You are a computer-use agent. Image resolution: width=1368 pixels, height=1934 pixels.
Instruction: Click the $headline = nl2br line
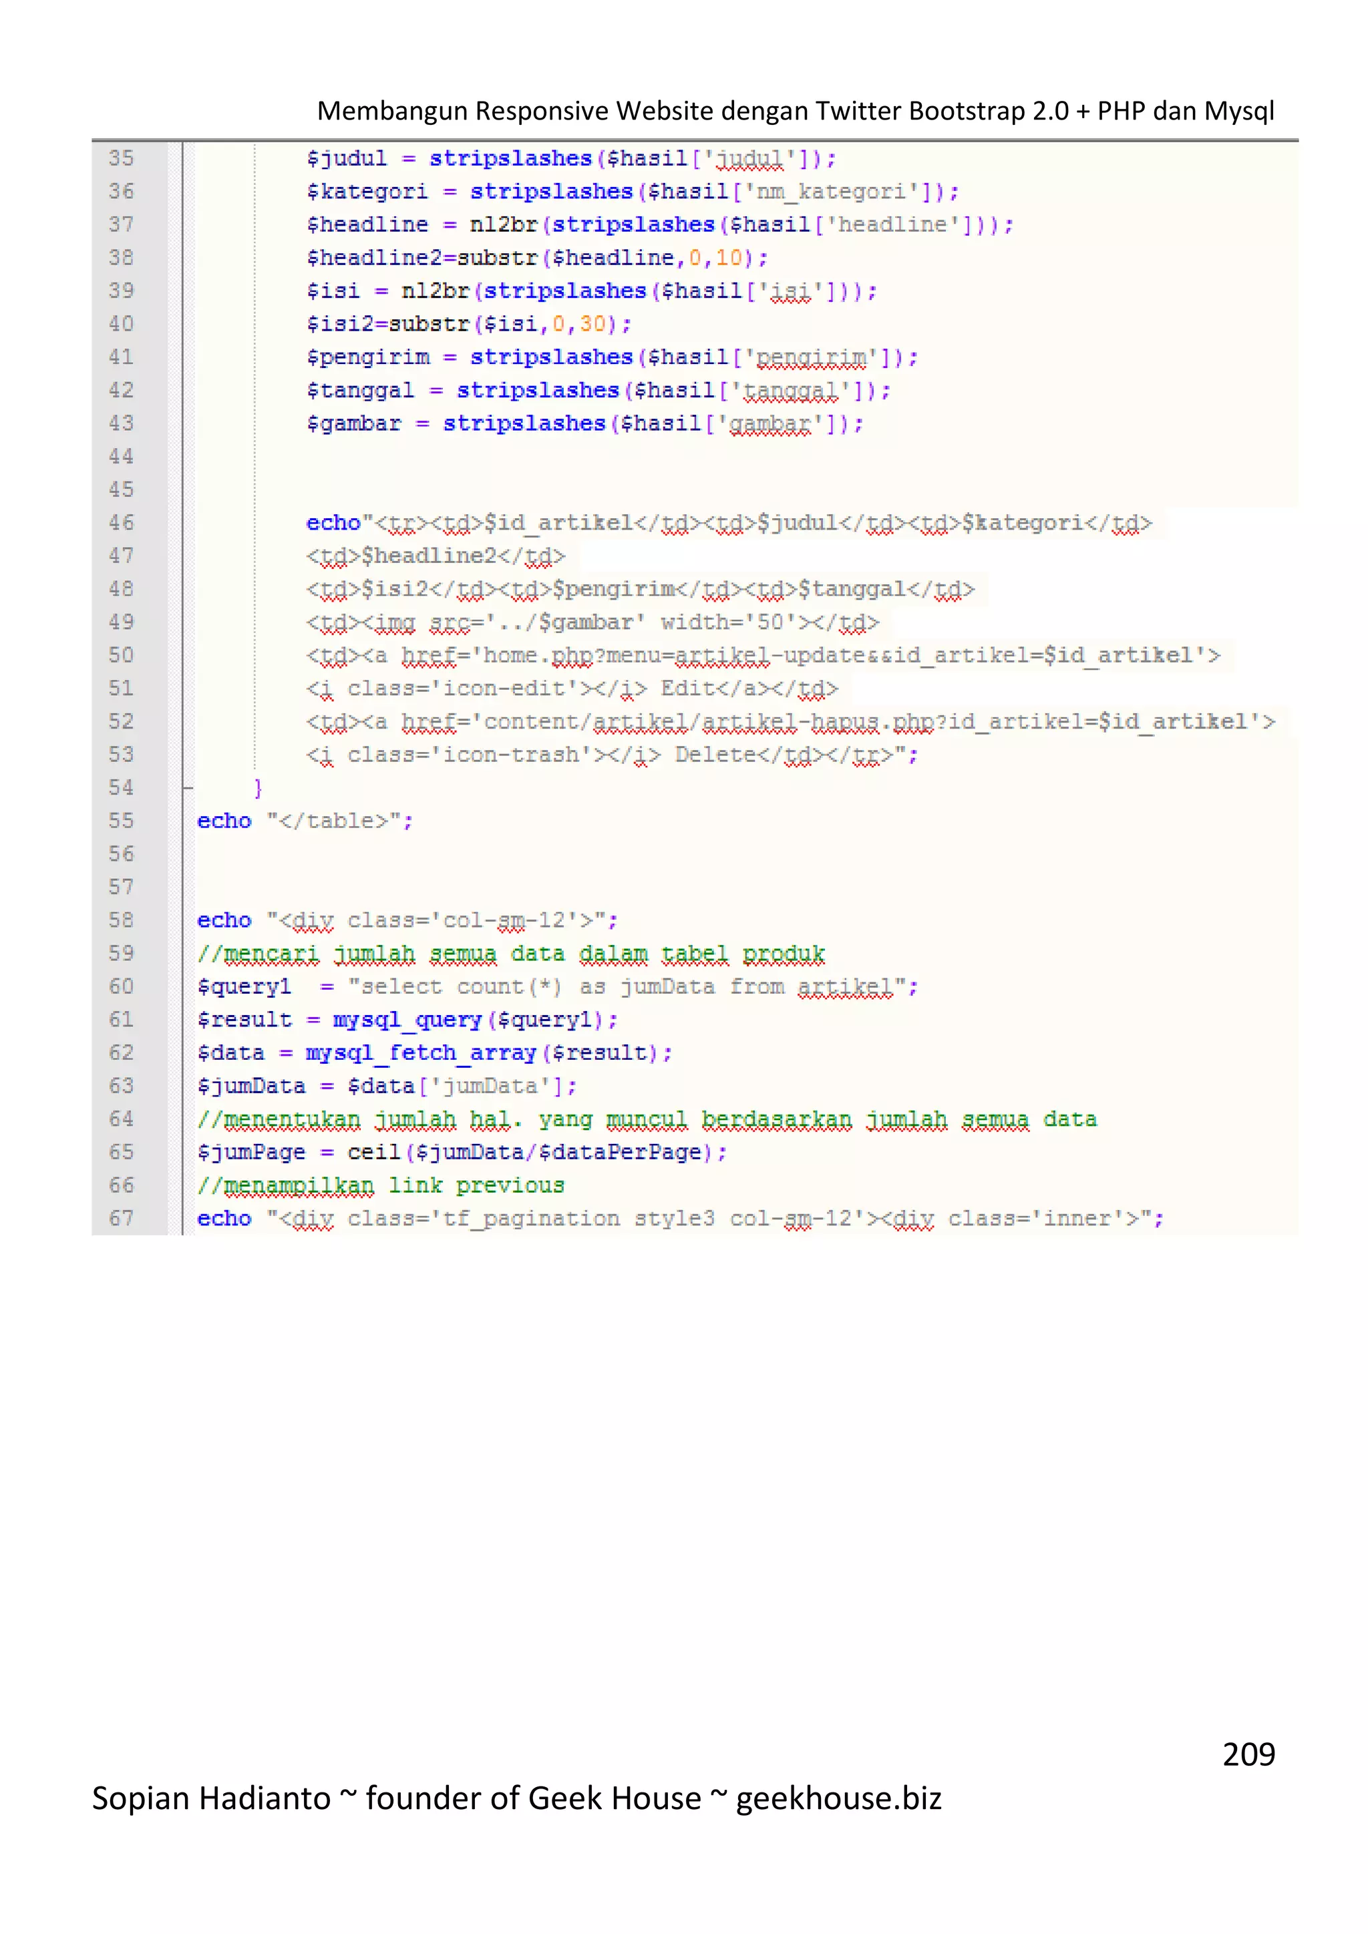[x=661, y=225]
